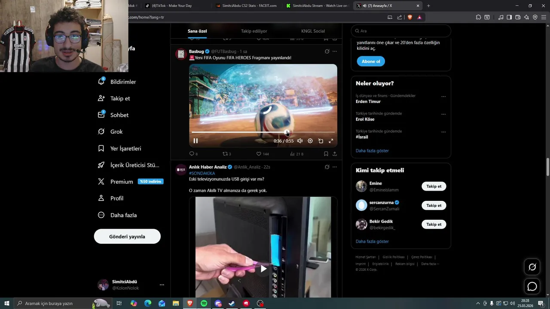Open Takip et in sidebar

tap(114, 98)
